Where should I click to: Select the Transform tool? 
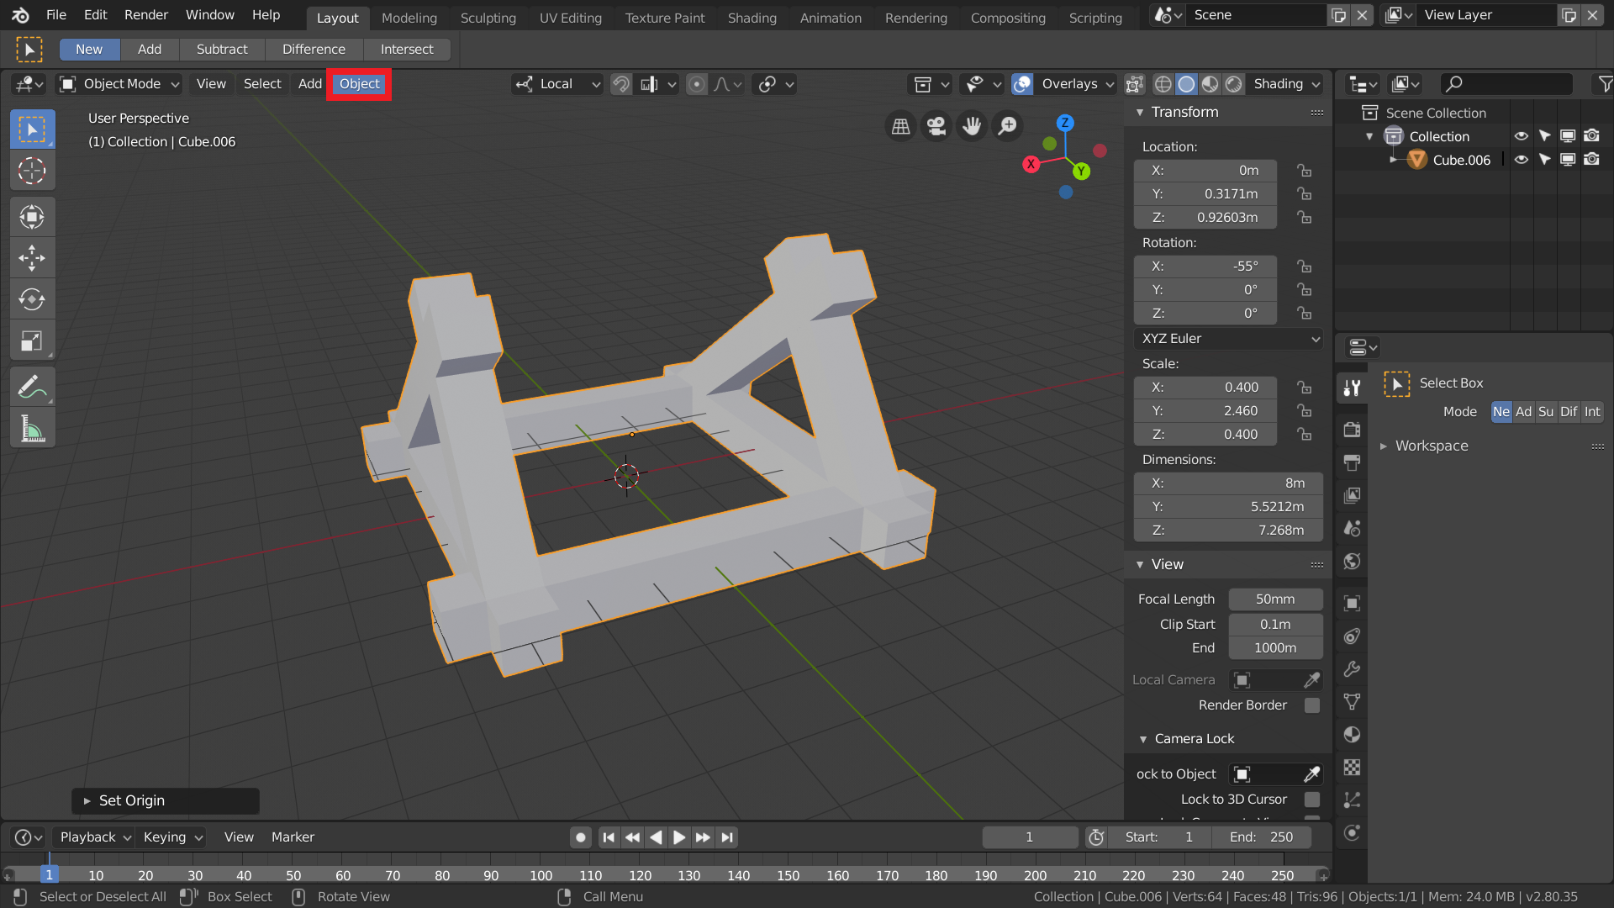[x=32, y=217]
